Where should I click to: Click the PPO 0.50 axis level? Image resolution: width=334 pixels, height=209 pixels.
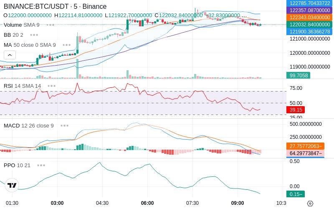[295, 161]
